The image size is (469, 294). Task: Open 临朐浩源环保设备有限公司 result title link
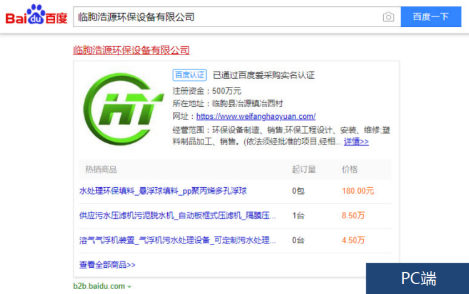[131, 50]
